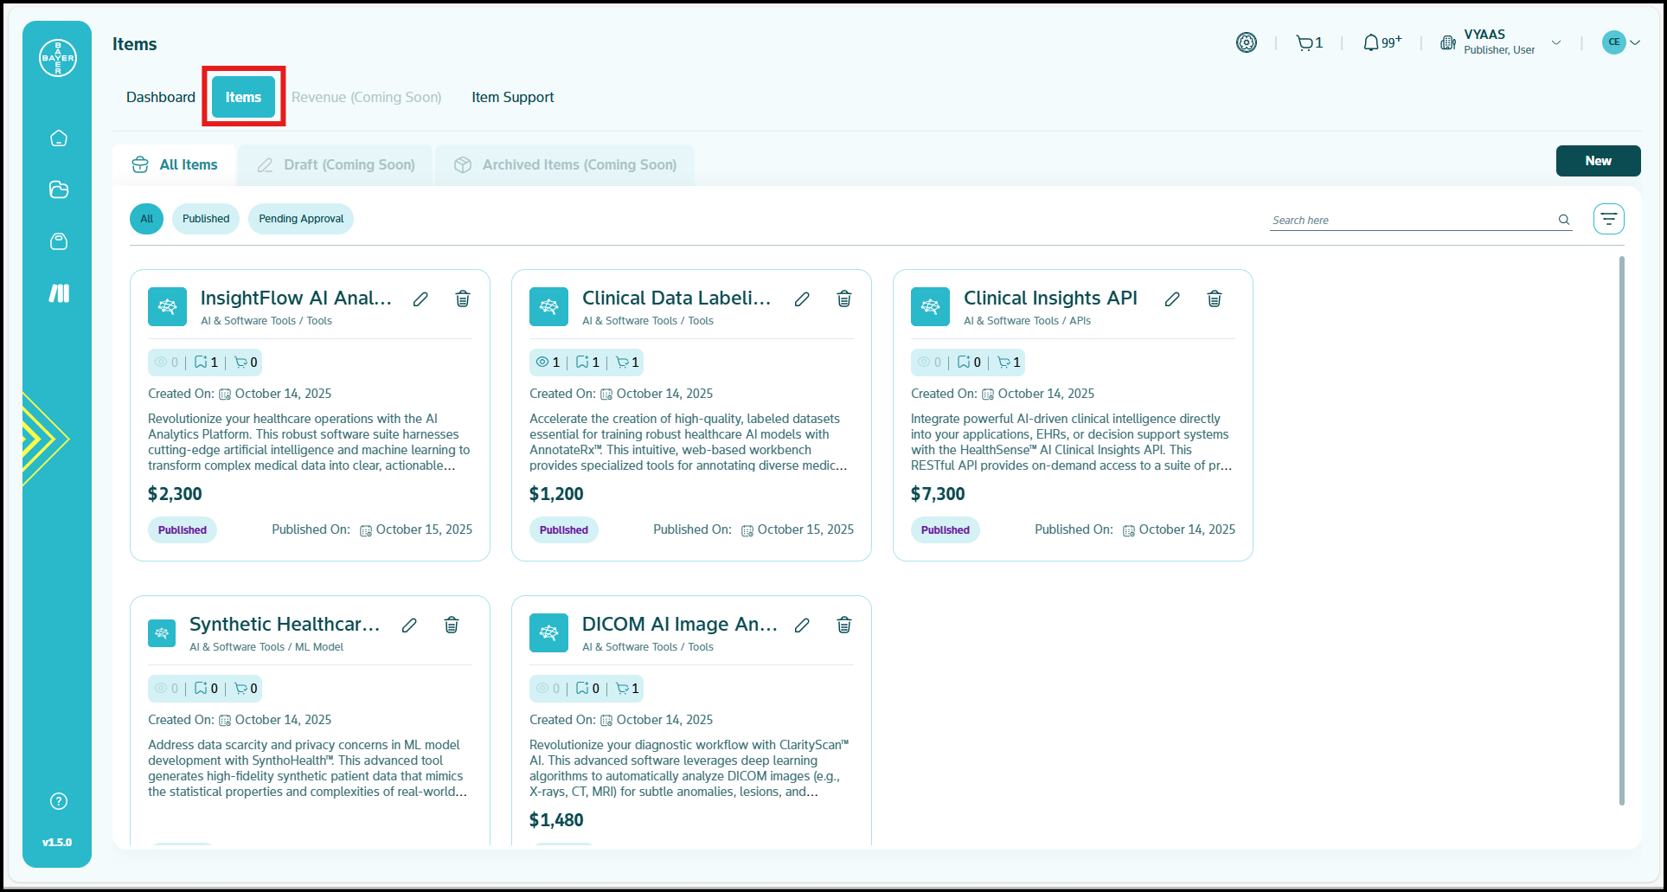Select the All filter chip
The height and width of the screenshot is (892, 1667).
(x=146, y=219)
